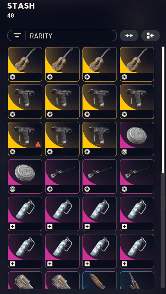This screenshot has height=294, width=166.
Task: Select the first gas canister item
Action: pyautogui.click(x=25, y=214)
